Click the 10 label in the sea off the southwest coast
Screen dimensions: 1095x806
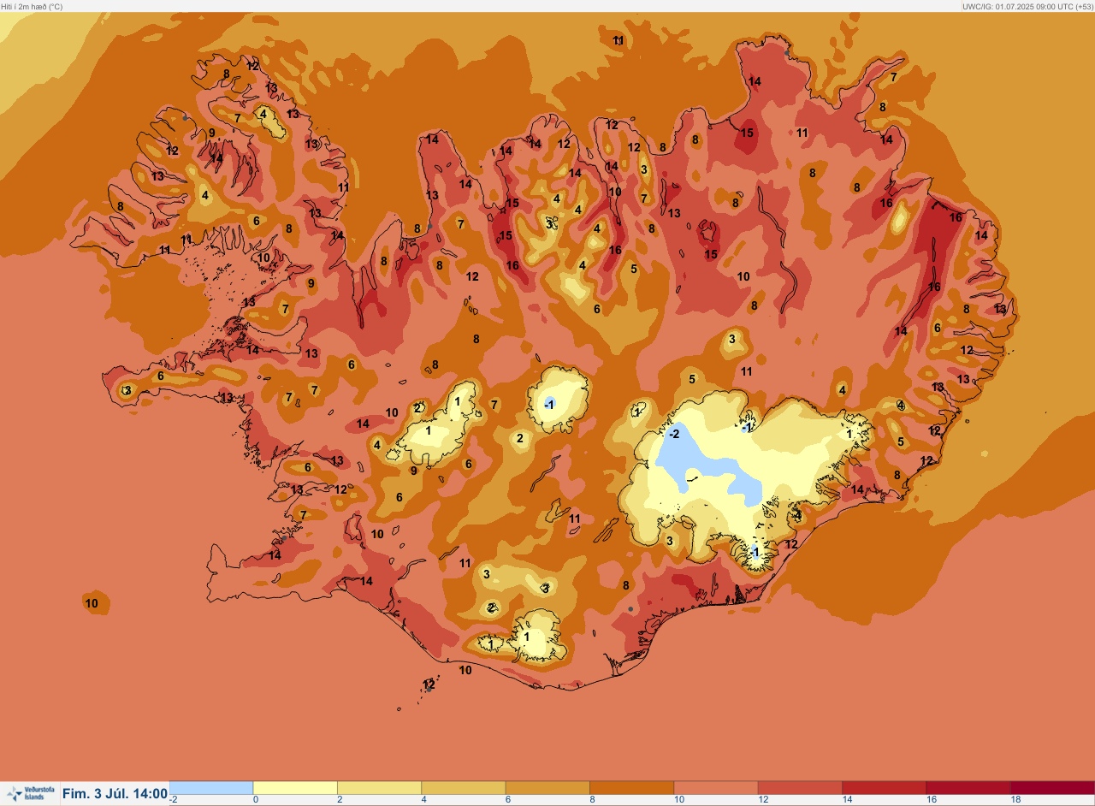coord(92,603)
